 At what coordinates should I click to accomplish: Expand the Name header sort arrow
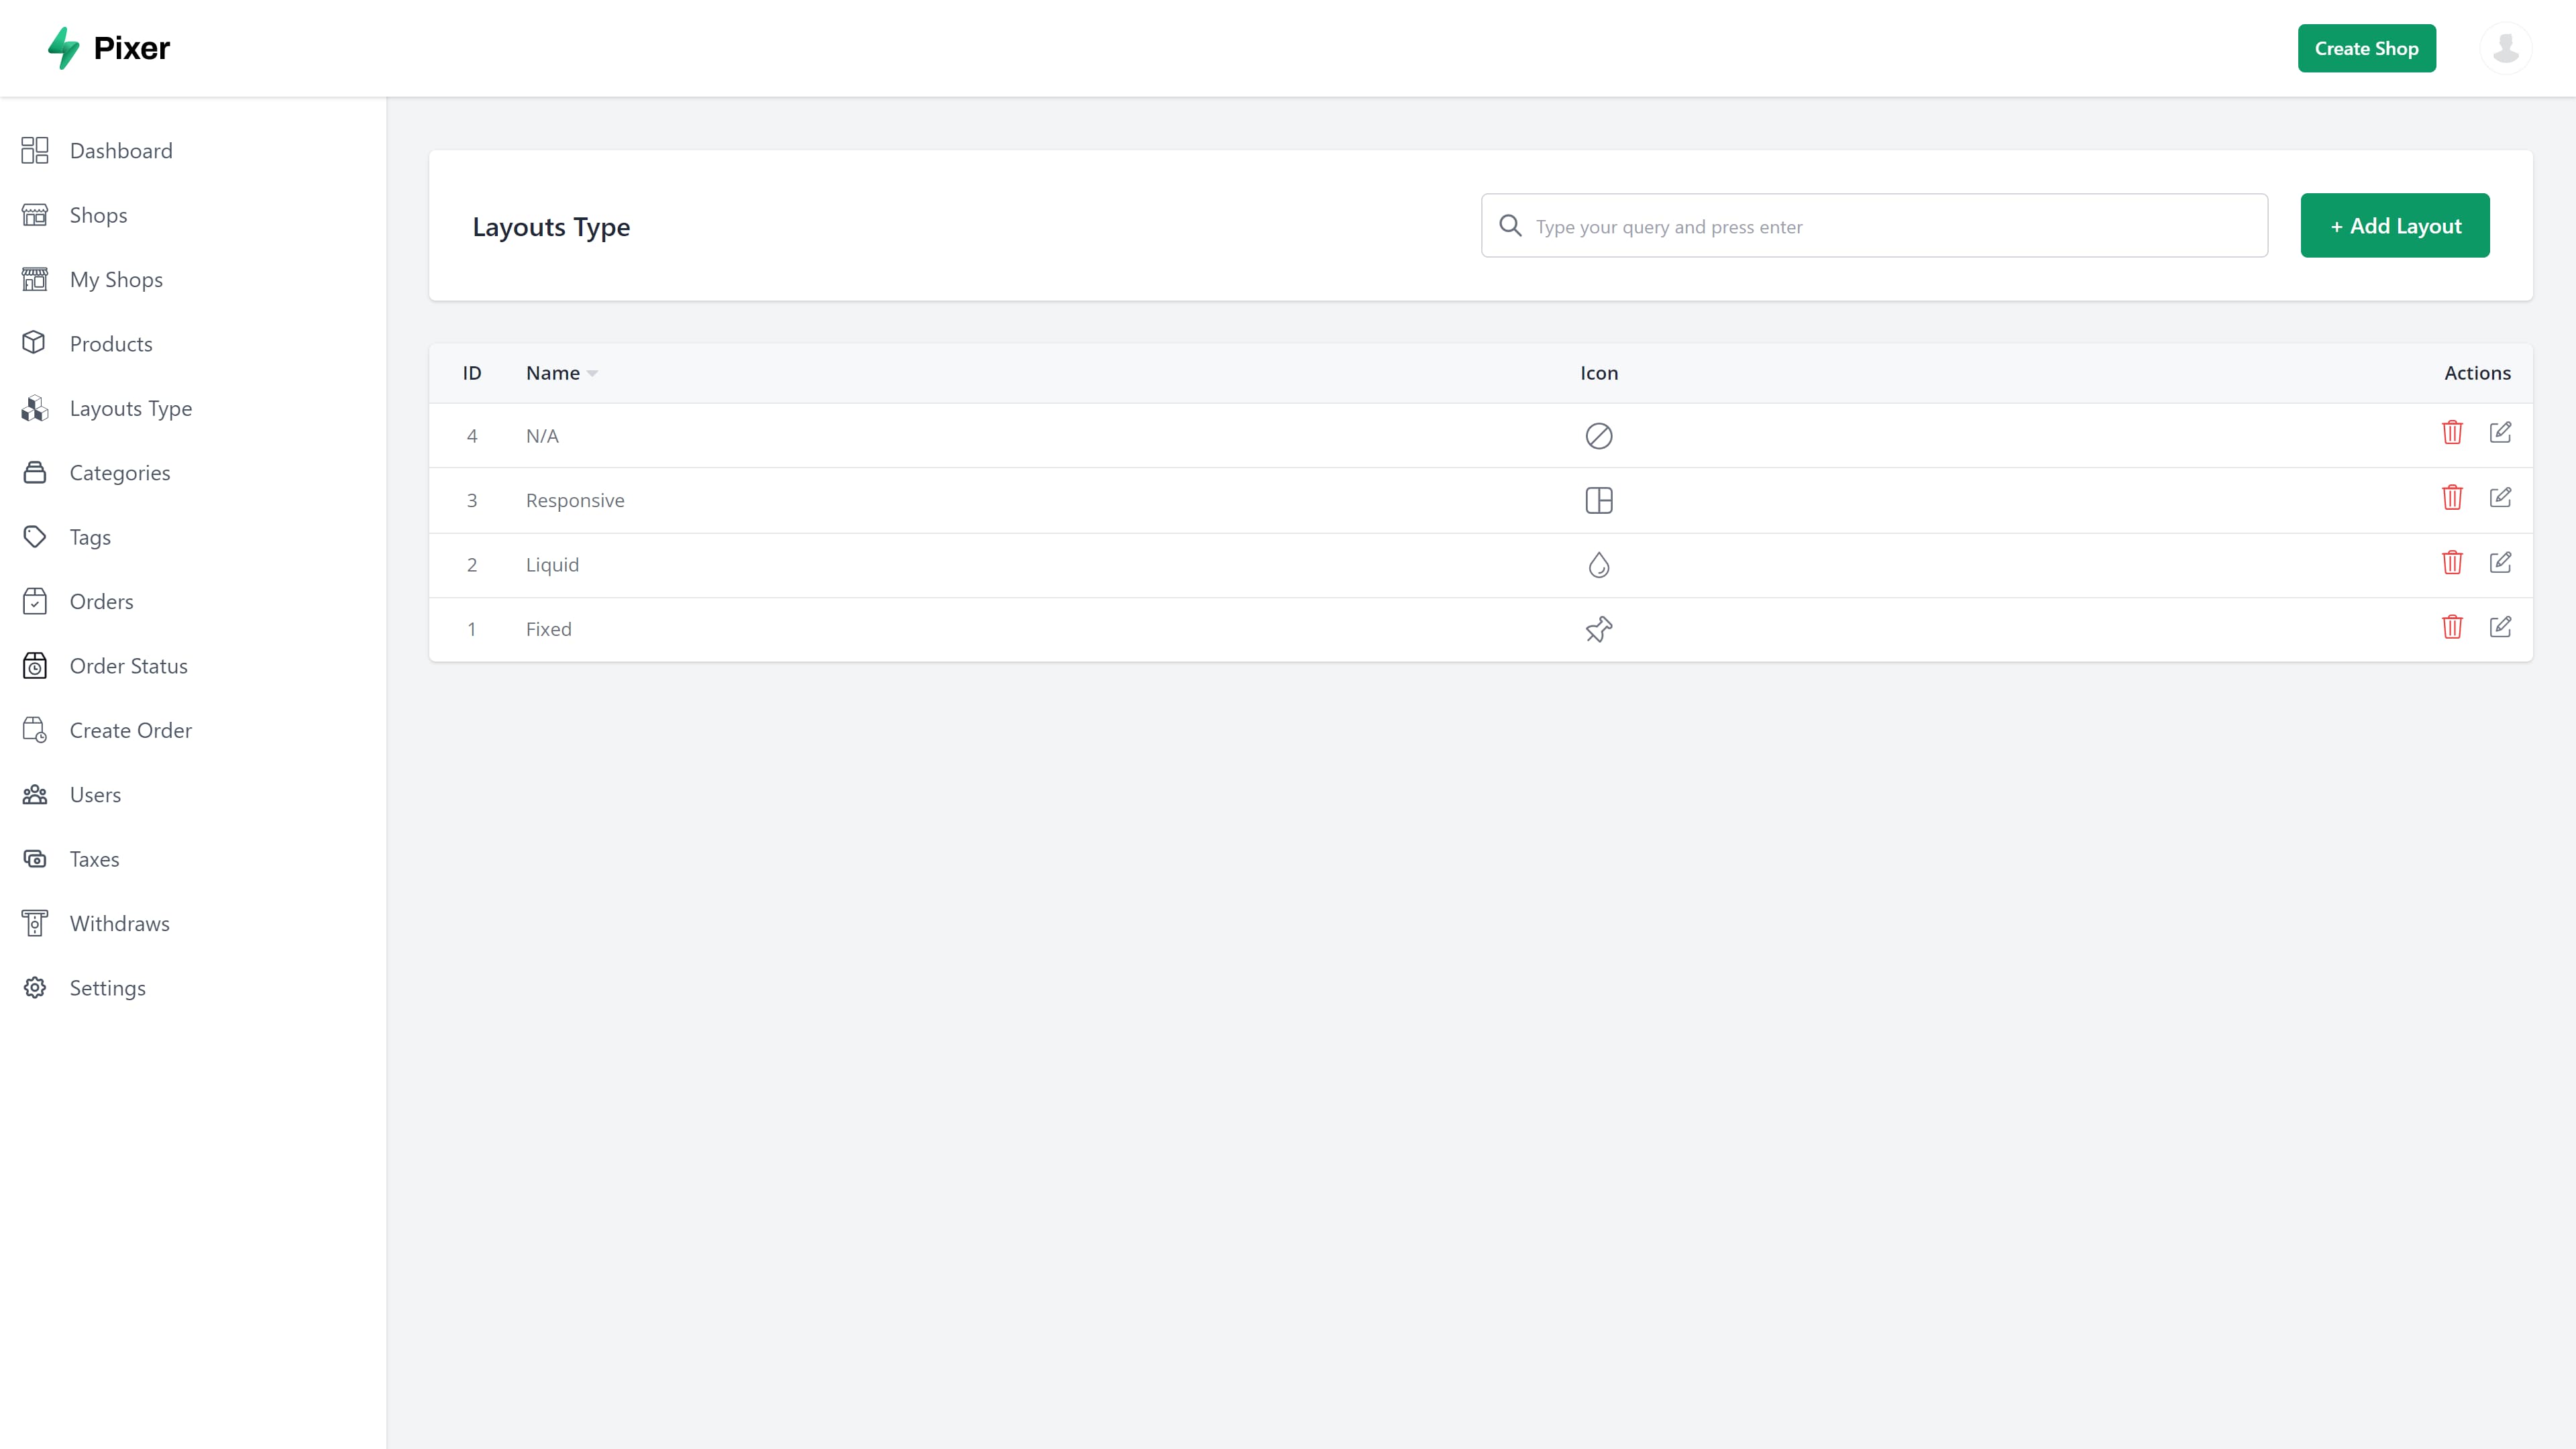(x=591, y=373)
